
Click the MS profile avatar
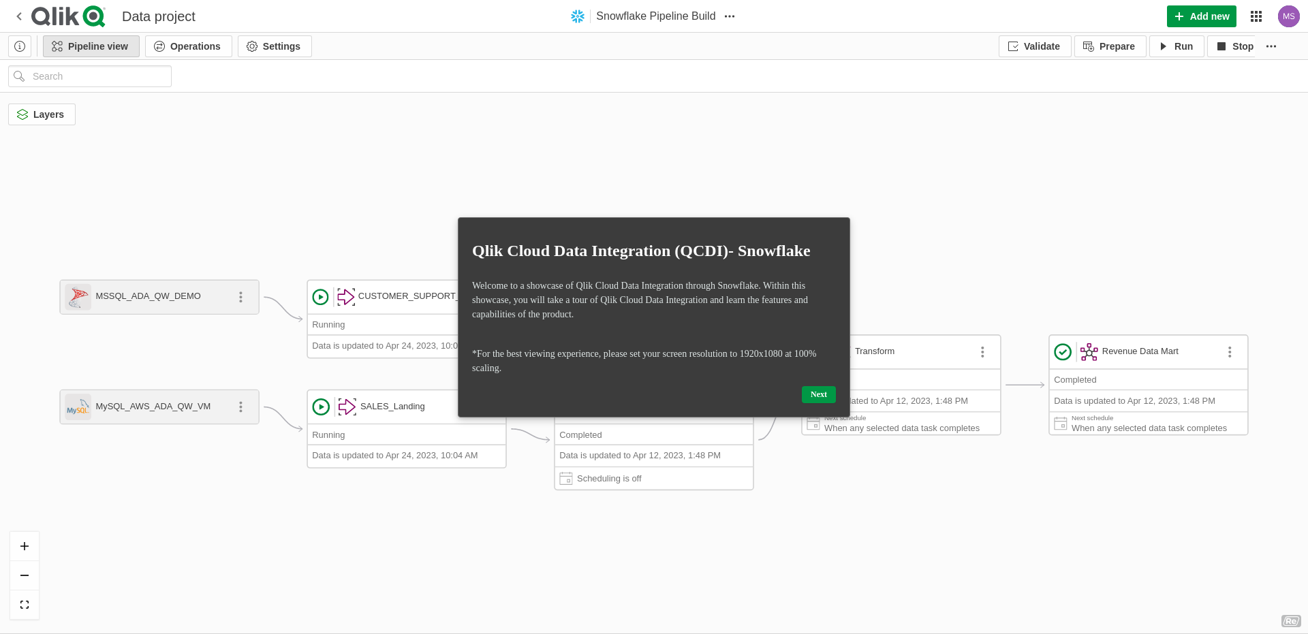[x=1289, y=16]
